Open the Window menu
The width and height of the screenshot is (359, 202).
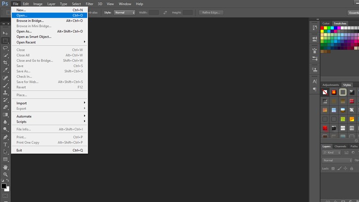125,4
